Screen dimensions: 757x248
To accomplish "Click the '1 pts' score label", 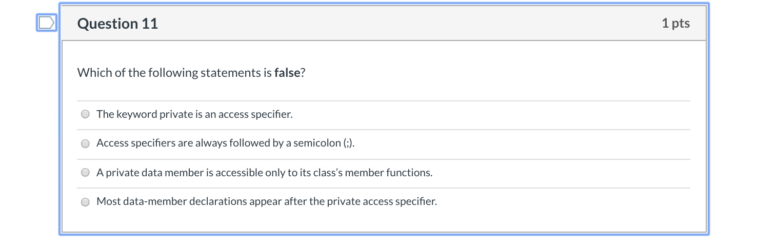I will point(675,23).
